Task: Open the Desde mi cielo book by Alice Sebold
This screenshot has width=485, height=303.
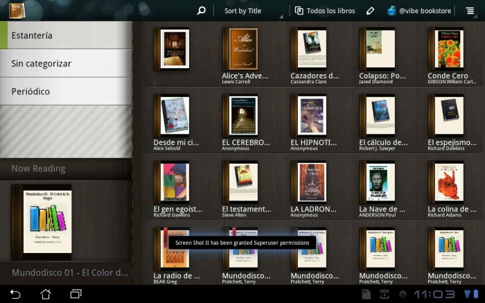Action: 172,115
